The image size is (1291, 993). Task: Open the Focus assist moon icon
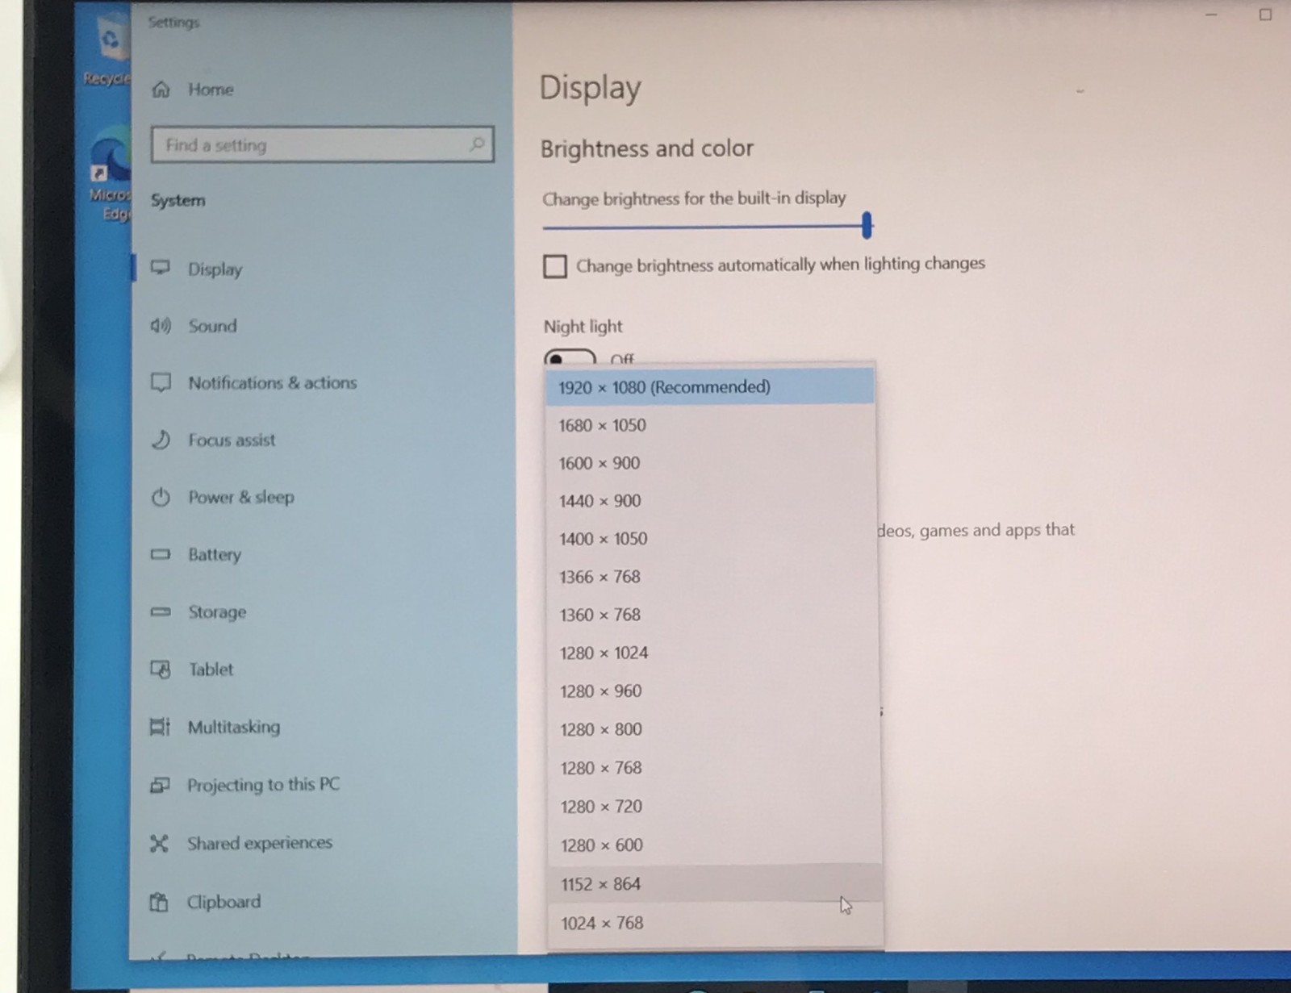[161, 440]
